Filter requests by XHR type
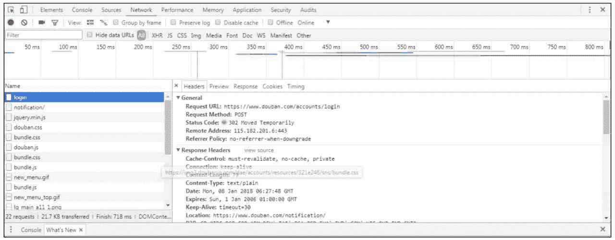Image resolution: width=615 pixels, height=240 pixels. tap(157, 35)
